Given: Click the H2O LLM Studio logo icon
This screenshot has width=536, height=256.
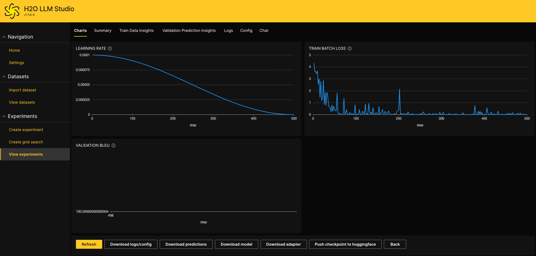Looking at the screenshot, I should (x=12, y=11).
